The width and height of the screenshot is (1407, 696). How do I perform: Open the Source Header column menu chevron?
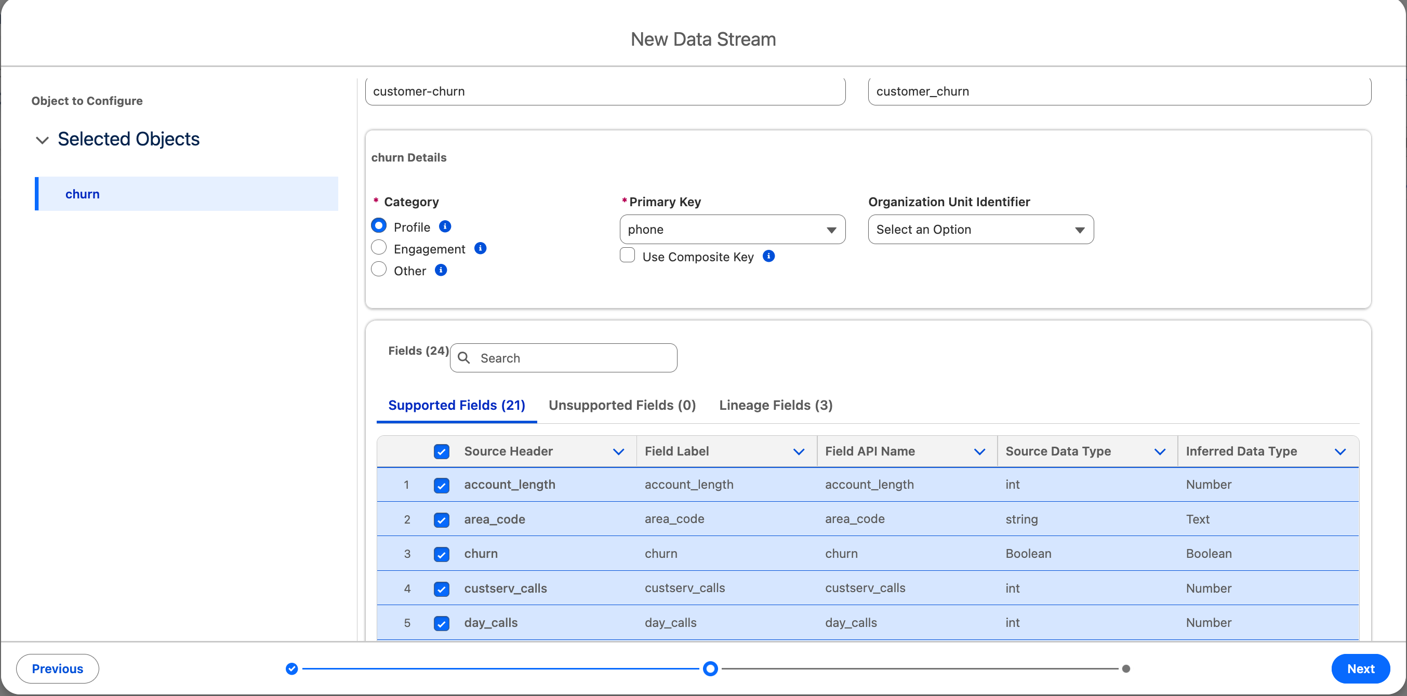618,452
